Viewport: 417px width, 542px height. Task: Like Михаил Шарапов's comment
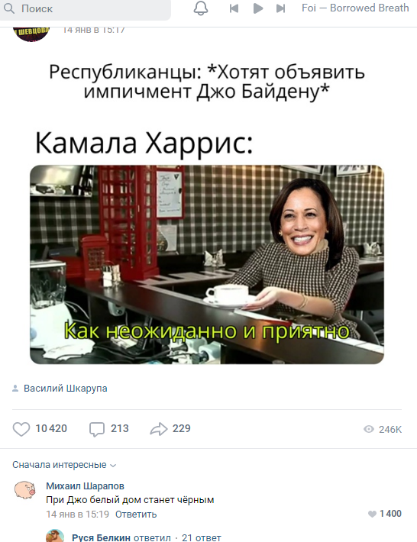[372, 514]
